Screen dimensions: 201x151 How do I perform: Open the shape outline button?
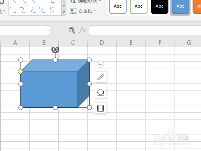(x=100, y=108)
